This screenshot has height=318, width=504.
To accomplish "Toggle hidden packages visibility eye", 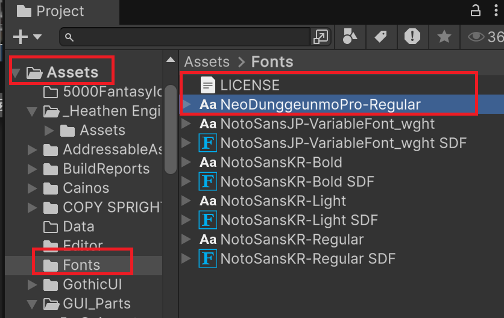I will tap(476, 37).
